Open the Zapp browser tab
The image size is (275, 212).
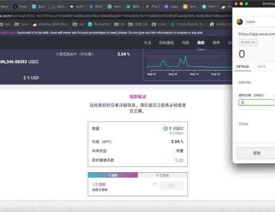(x=171, y=6)
